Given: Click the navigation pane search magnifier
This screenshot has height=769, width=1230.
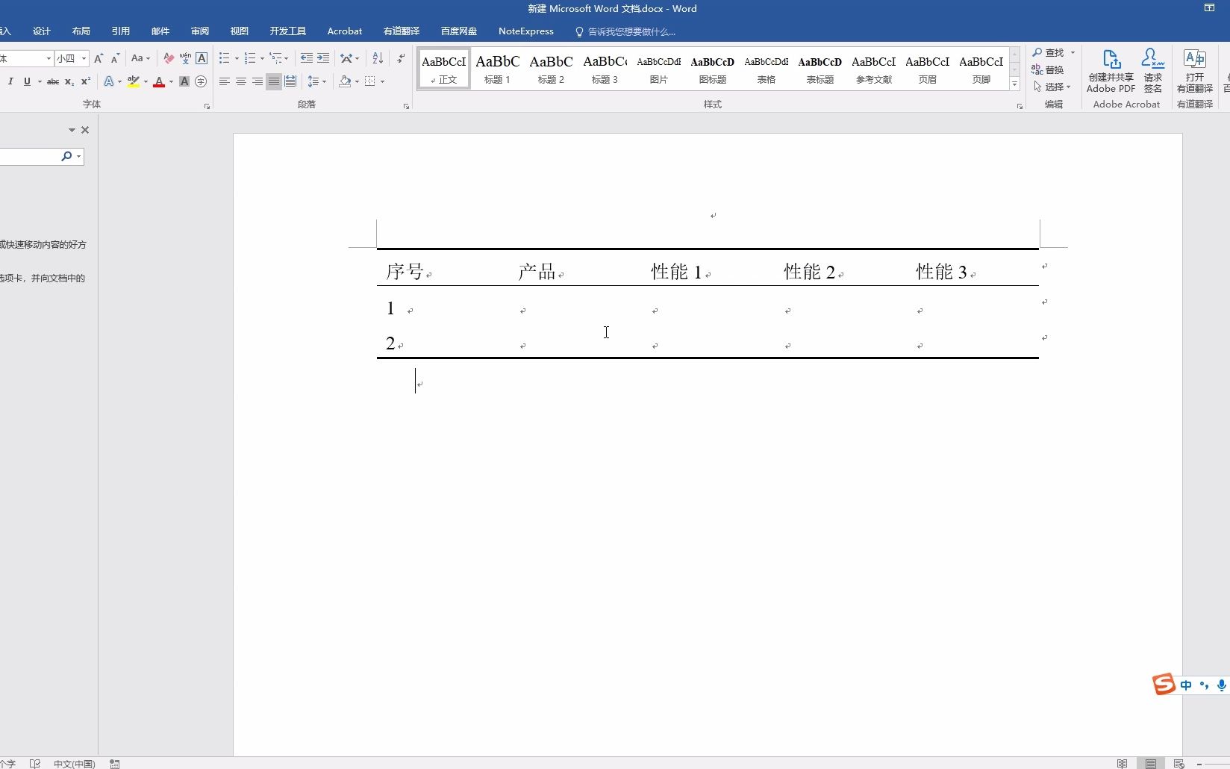Looking at the screenshot, I should point(66,156).
